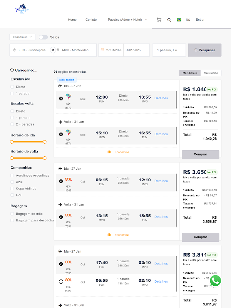Open the shopping cart icon
The height and width of the screenshot is (308, 231).
pyautogui.click(x=159, y=20)
